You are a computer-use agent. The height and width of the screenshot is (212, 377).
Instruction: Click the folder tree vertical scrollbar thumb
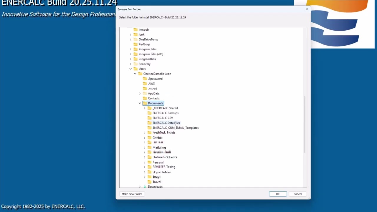tap(305, 125)
